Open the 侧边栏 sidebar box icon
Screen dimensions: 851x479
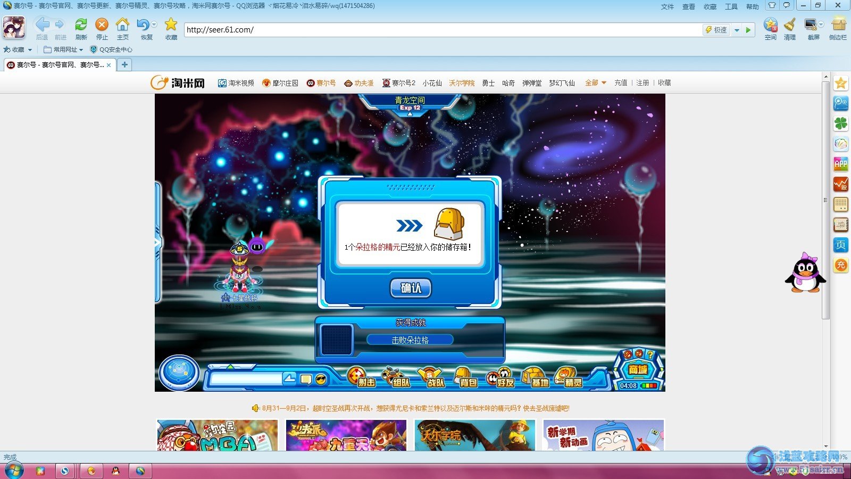[838, 29]
